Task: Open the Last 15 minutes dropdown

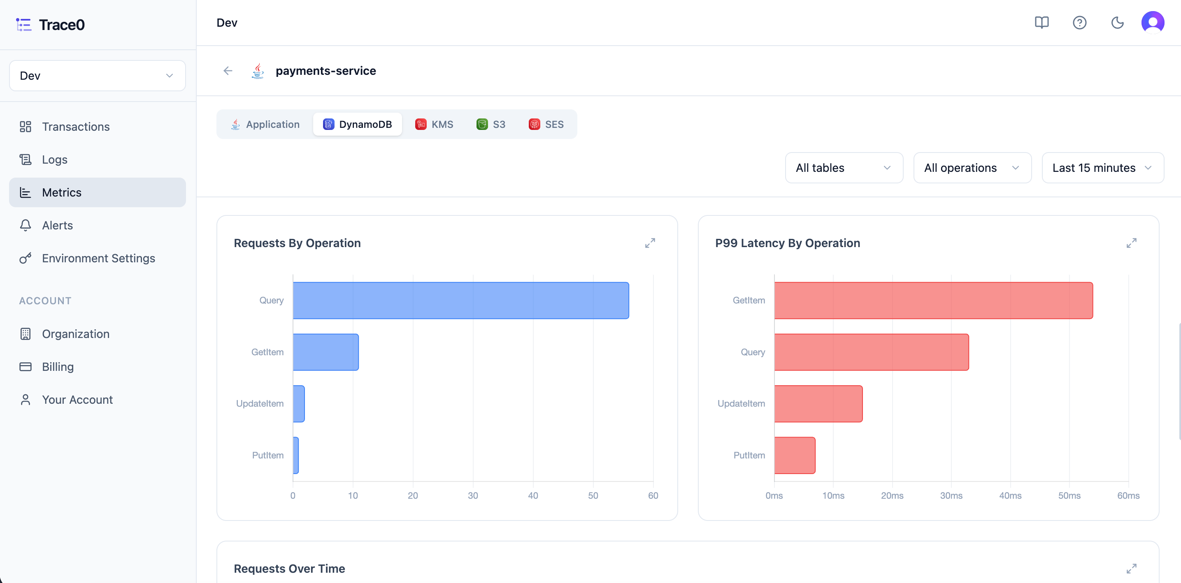Action: coord(1102,168)
